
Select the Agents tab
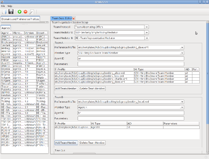coord(6,28)
